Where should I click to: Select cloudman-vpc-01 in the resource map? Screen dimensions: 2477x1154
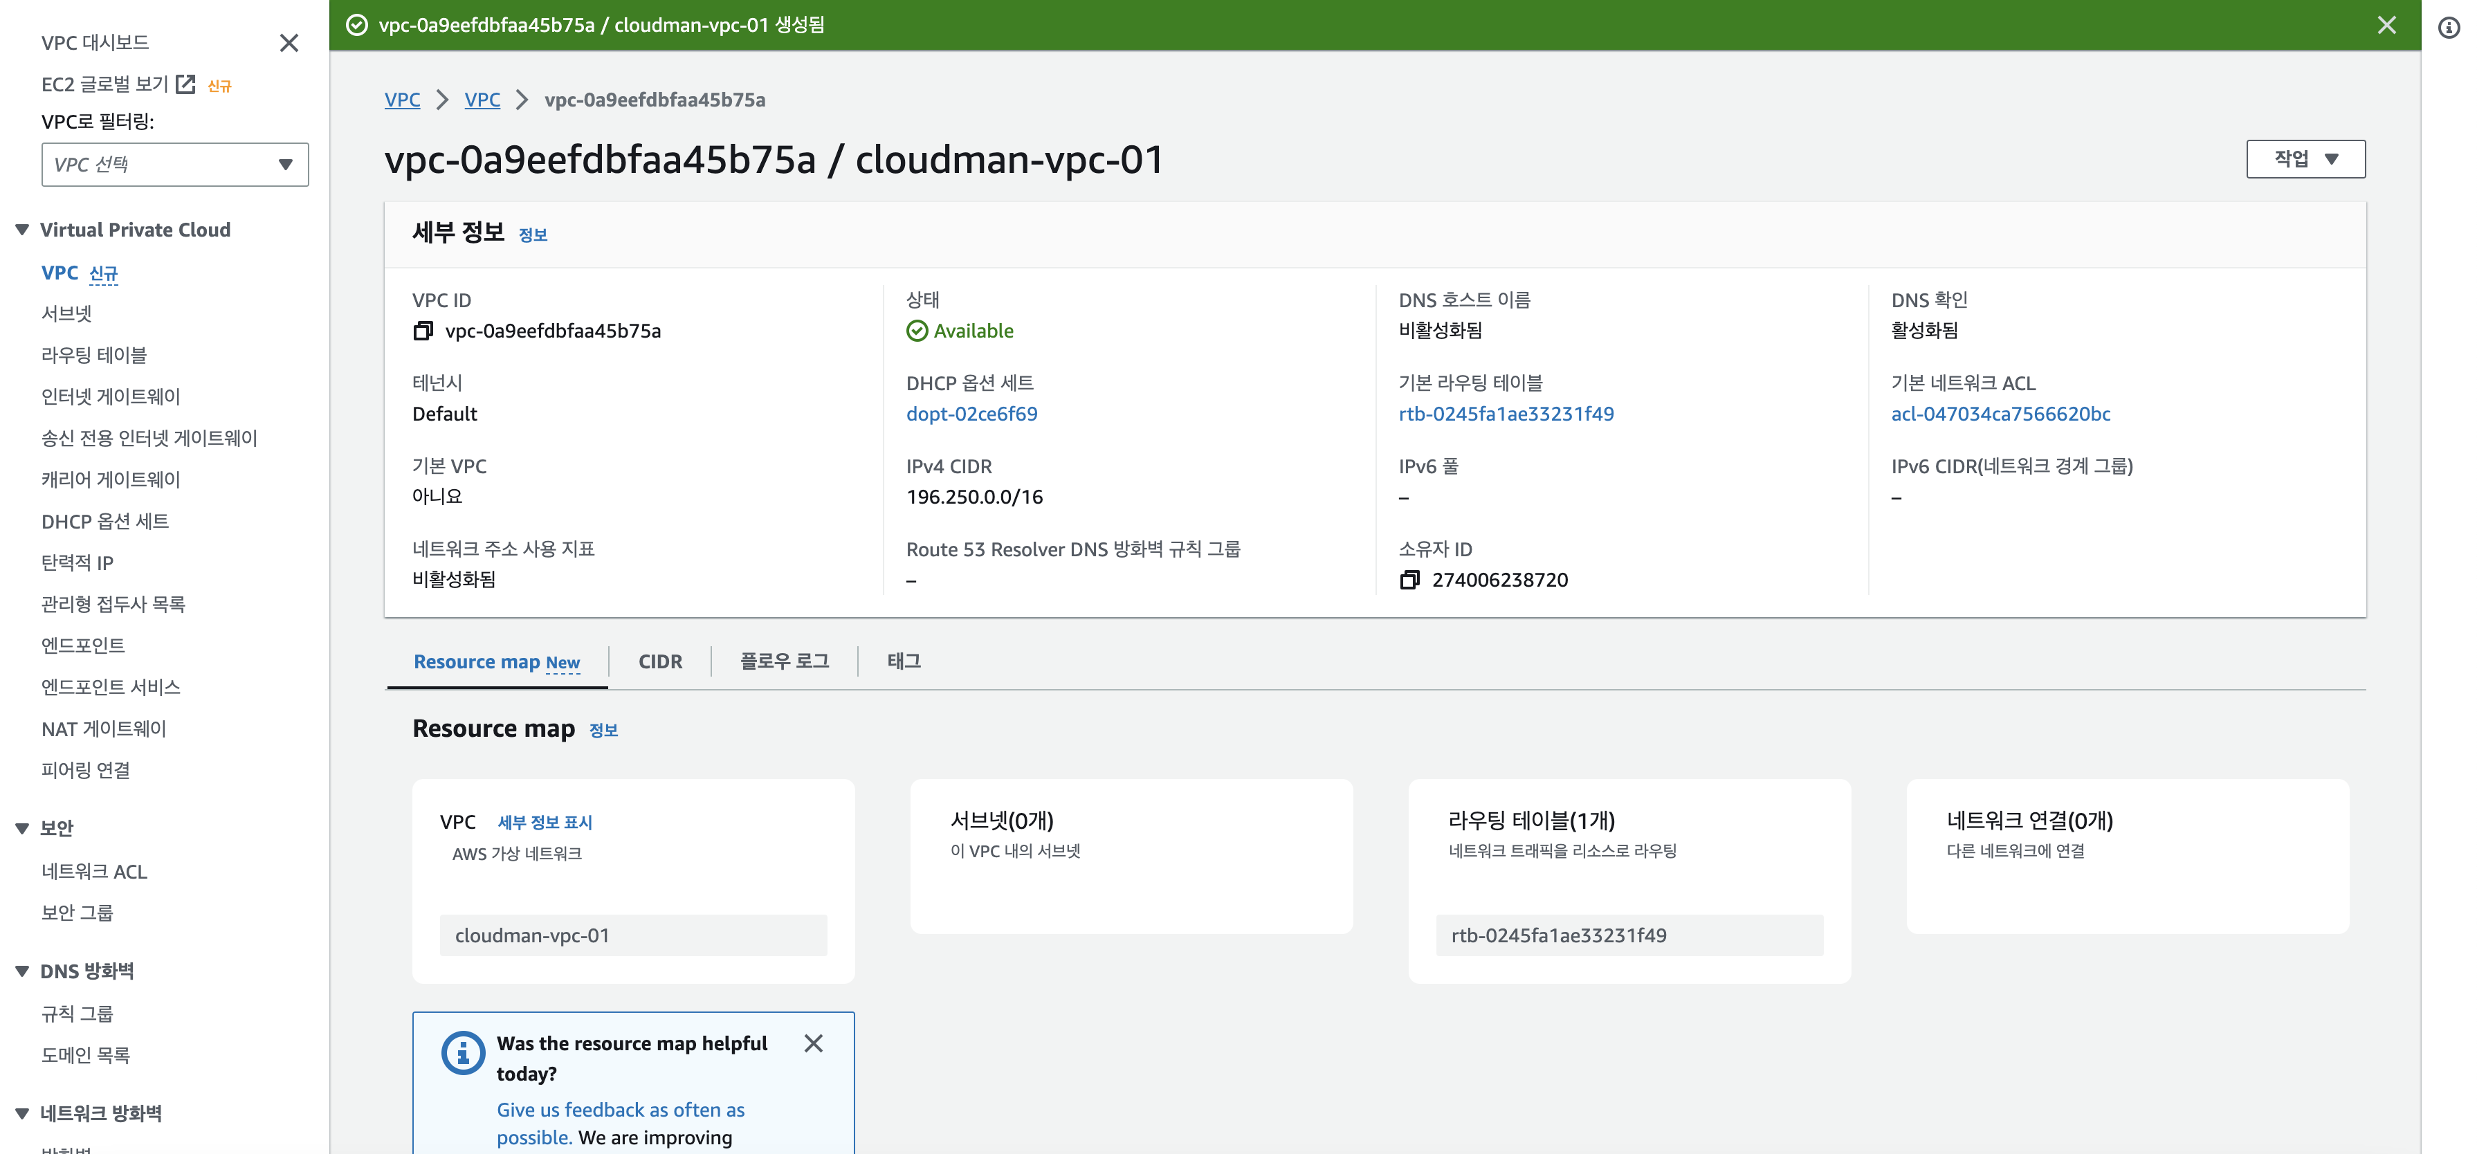click(632, 935)
